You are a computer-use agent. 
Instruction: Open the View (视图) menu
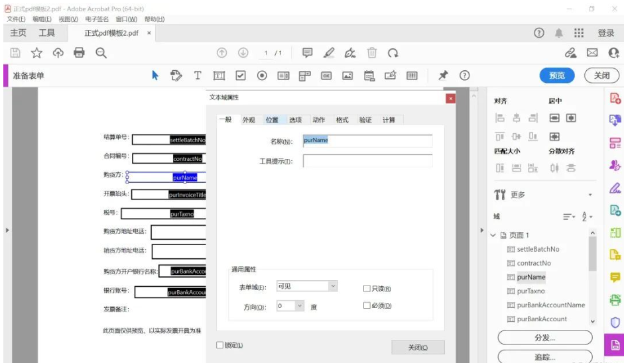pyautogui.click(x=68, y=19)
